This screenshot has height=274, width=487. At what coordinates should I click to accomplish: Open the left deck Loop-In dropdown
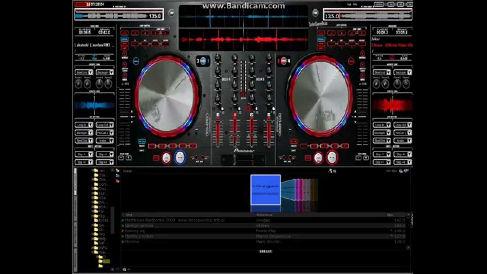[x=84, y=125]
